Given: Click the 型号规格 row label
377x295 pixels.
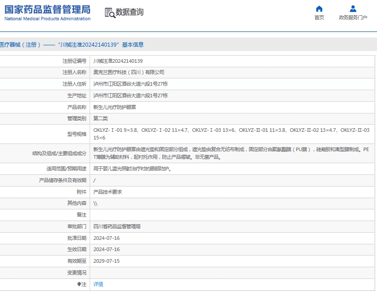Looking at the screenshot, I should [x=77, y=134].
